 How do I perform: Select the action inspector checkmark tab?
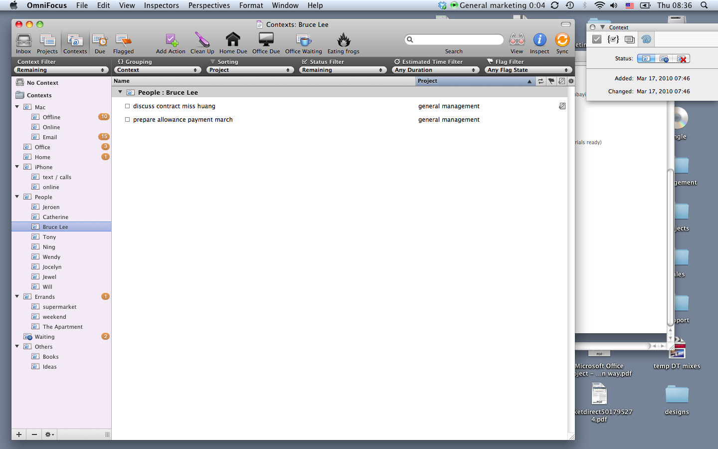[597, 39]
